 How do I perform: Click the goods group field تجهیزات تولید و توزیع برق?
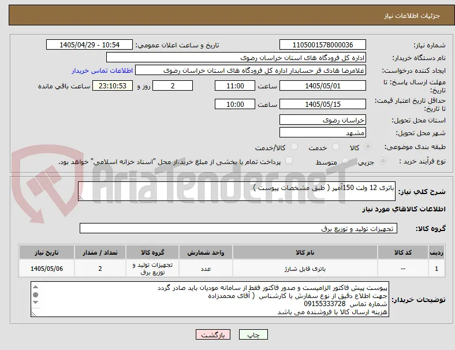click(x=238, y=228)
